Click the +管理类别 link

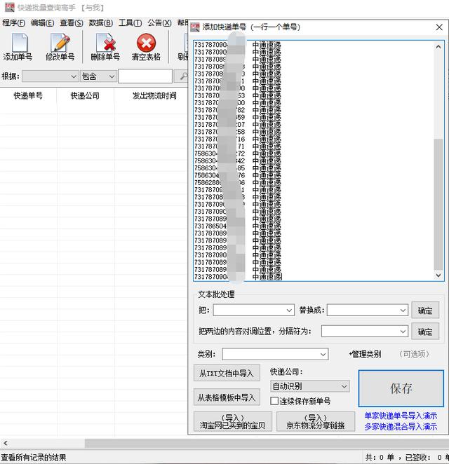pos(365,354)
